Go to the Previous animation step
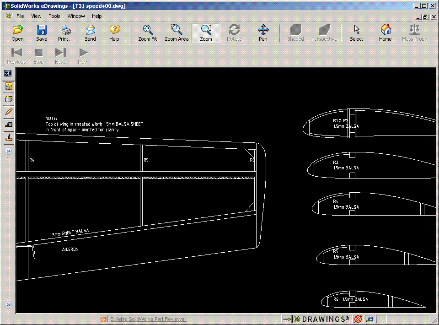The height and width of the screenshot is (325, 439). pos(16,56)
